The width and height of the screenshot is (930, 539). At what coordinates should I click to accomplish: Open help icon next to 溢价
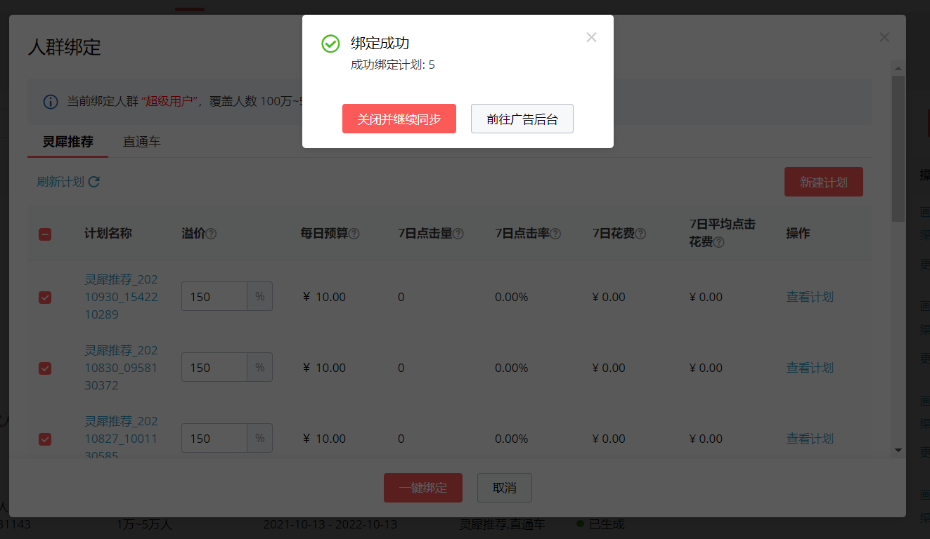click(211, 234)
